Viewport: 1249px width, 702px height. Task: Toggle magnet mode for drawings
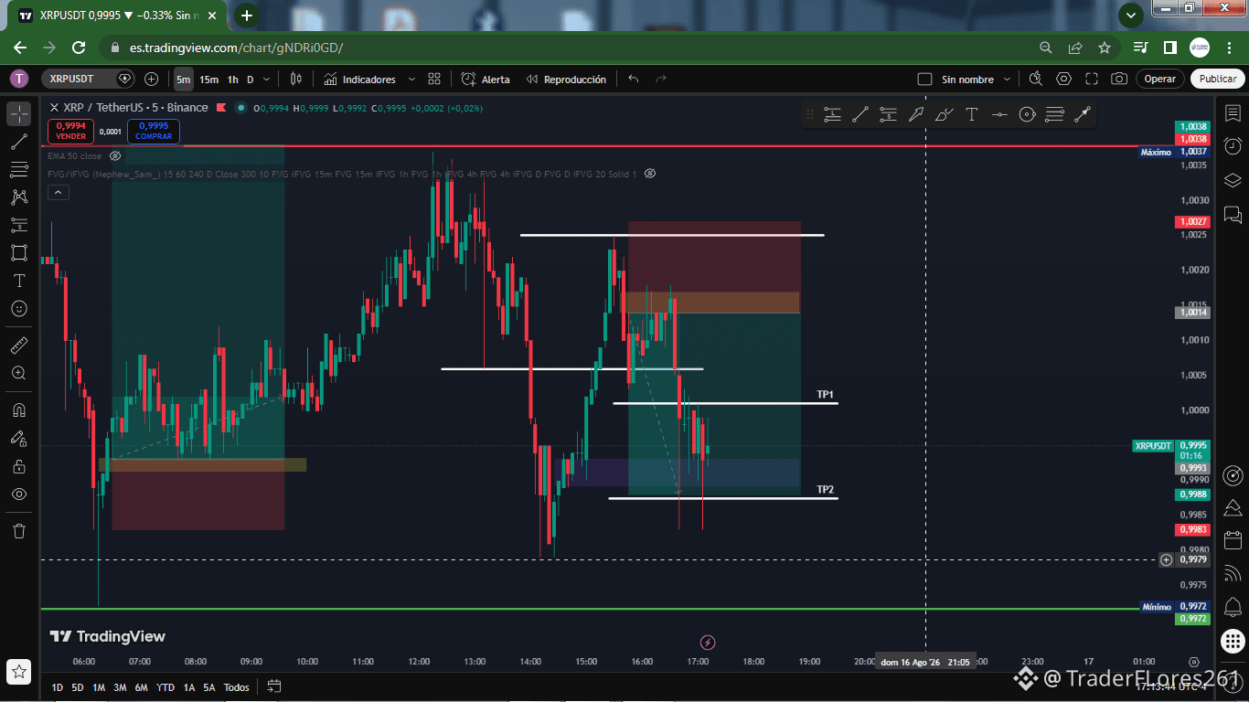pos(19,410)
